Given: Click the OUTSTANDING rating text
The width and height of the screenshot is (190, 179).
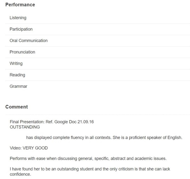Looking at the screenshot, I should tap(25, 127).
